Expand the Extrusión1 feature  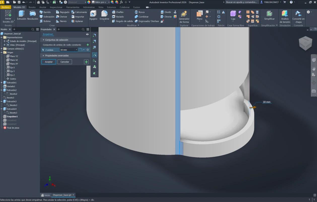pyautogui.click(x=2, y=83)
